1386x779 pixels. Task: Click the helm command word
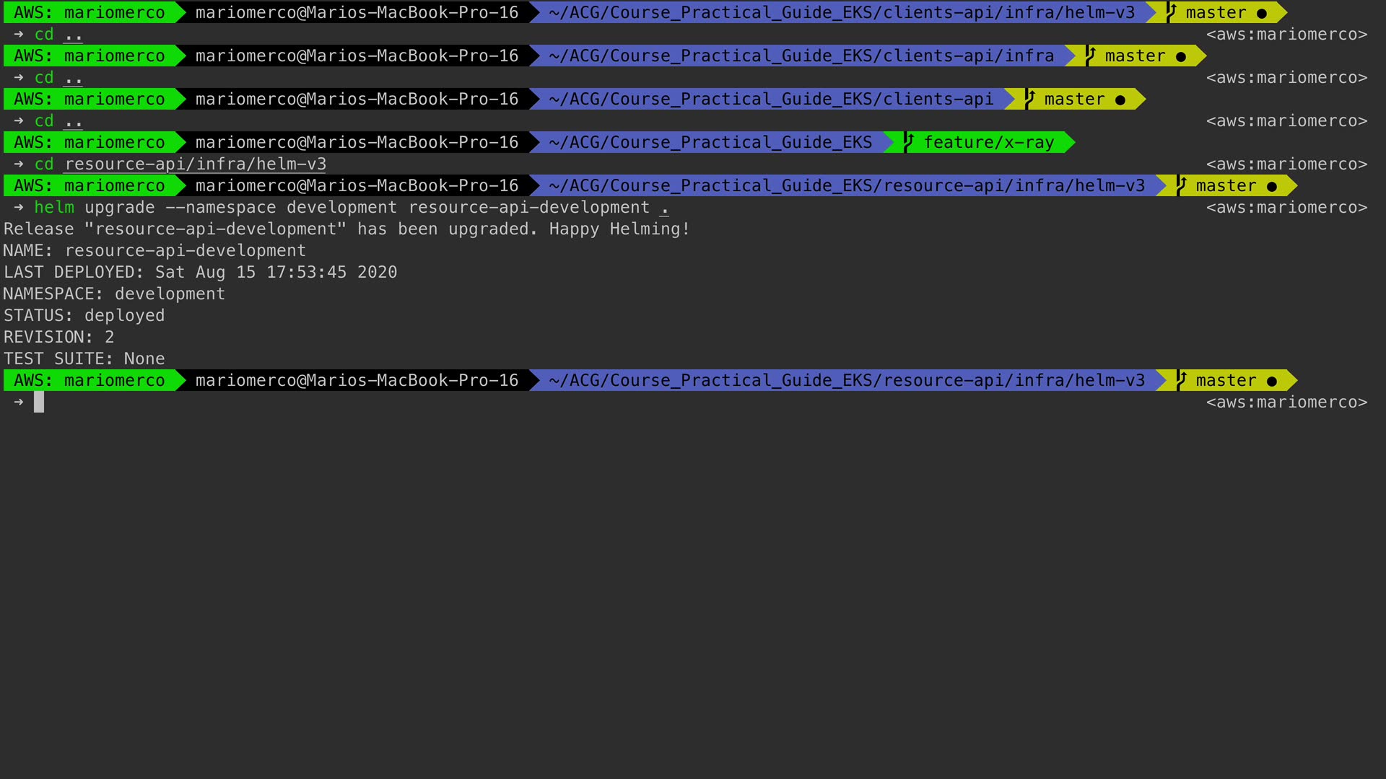54,207
